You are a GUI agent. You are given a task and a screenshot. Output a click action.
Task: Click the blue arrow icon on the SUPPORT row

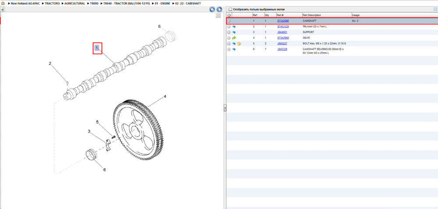coord(234,32)
